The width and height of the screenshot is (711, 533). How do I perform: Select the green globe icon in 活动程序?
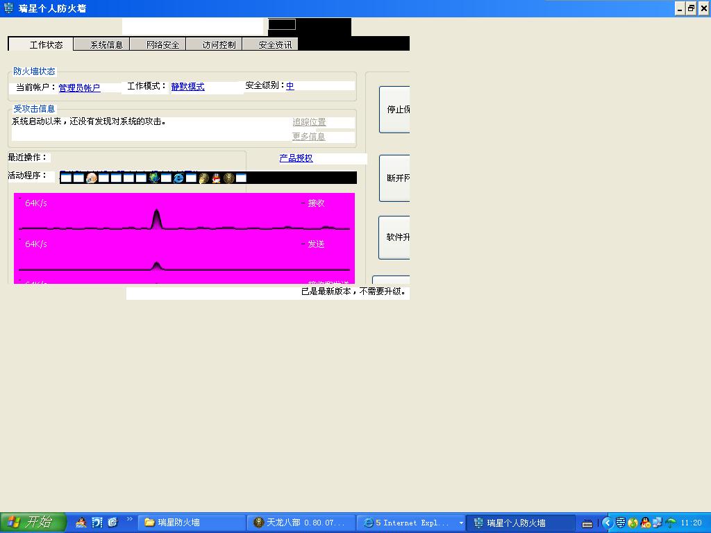click(154, 178)
